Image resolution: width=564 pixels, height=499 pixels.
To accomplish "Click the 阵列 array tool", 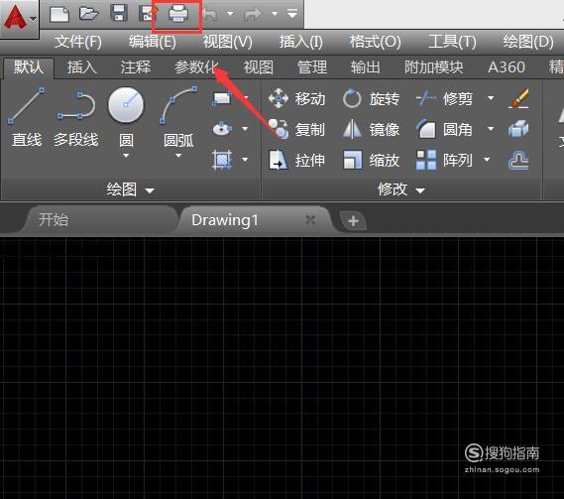I will (x=445, y=160).
